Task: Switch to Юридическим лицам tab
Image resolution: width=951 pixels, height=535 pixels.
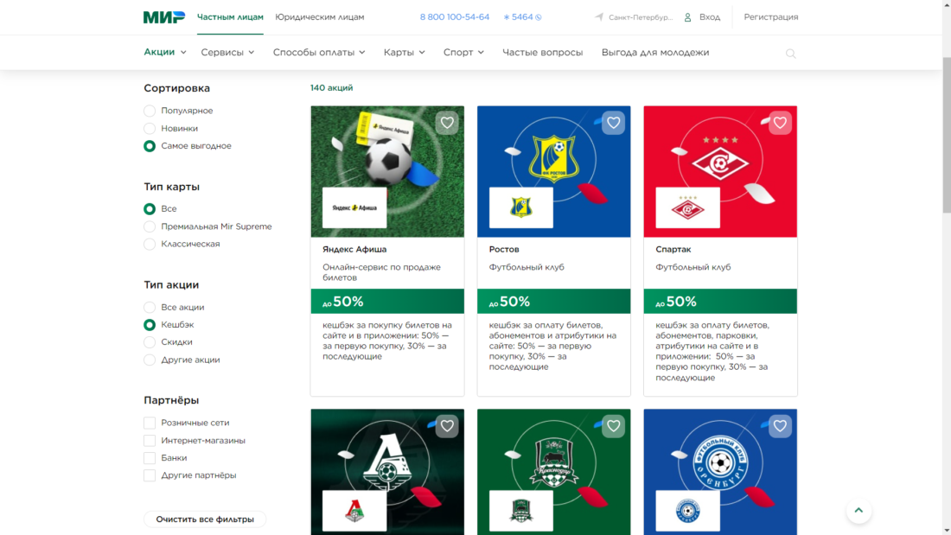Action: (319, 17)
